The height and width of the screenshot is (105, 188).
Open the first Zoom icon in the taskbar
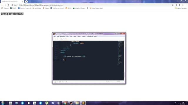pos(22,103)
